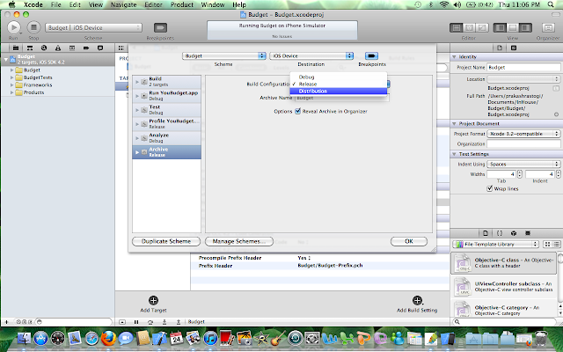Open the Scheme popup in sheet
Screen dimensions: 563x352
tap(224, 55)
